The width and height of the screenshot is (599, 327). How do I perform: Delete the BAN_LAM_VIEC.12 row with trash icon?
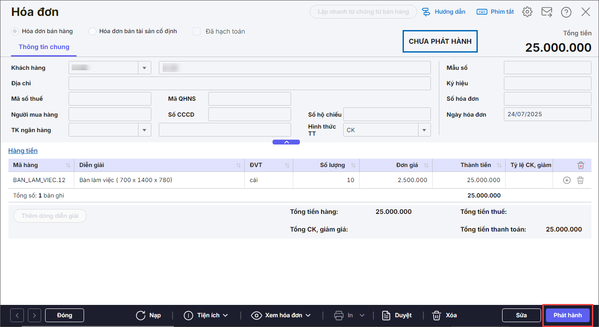581,180
